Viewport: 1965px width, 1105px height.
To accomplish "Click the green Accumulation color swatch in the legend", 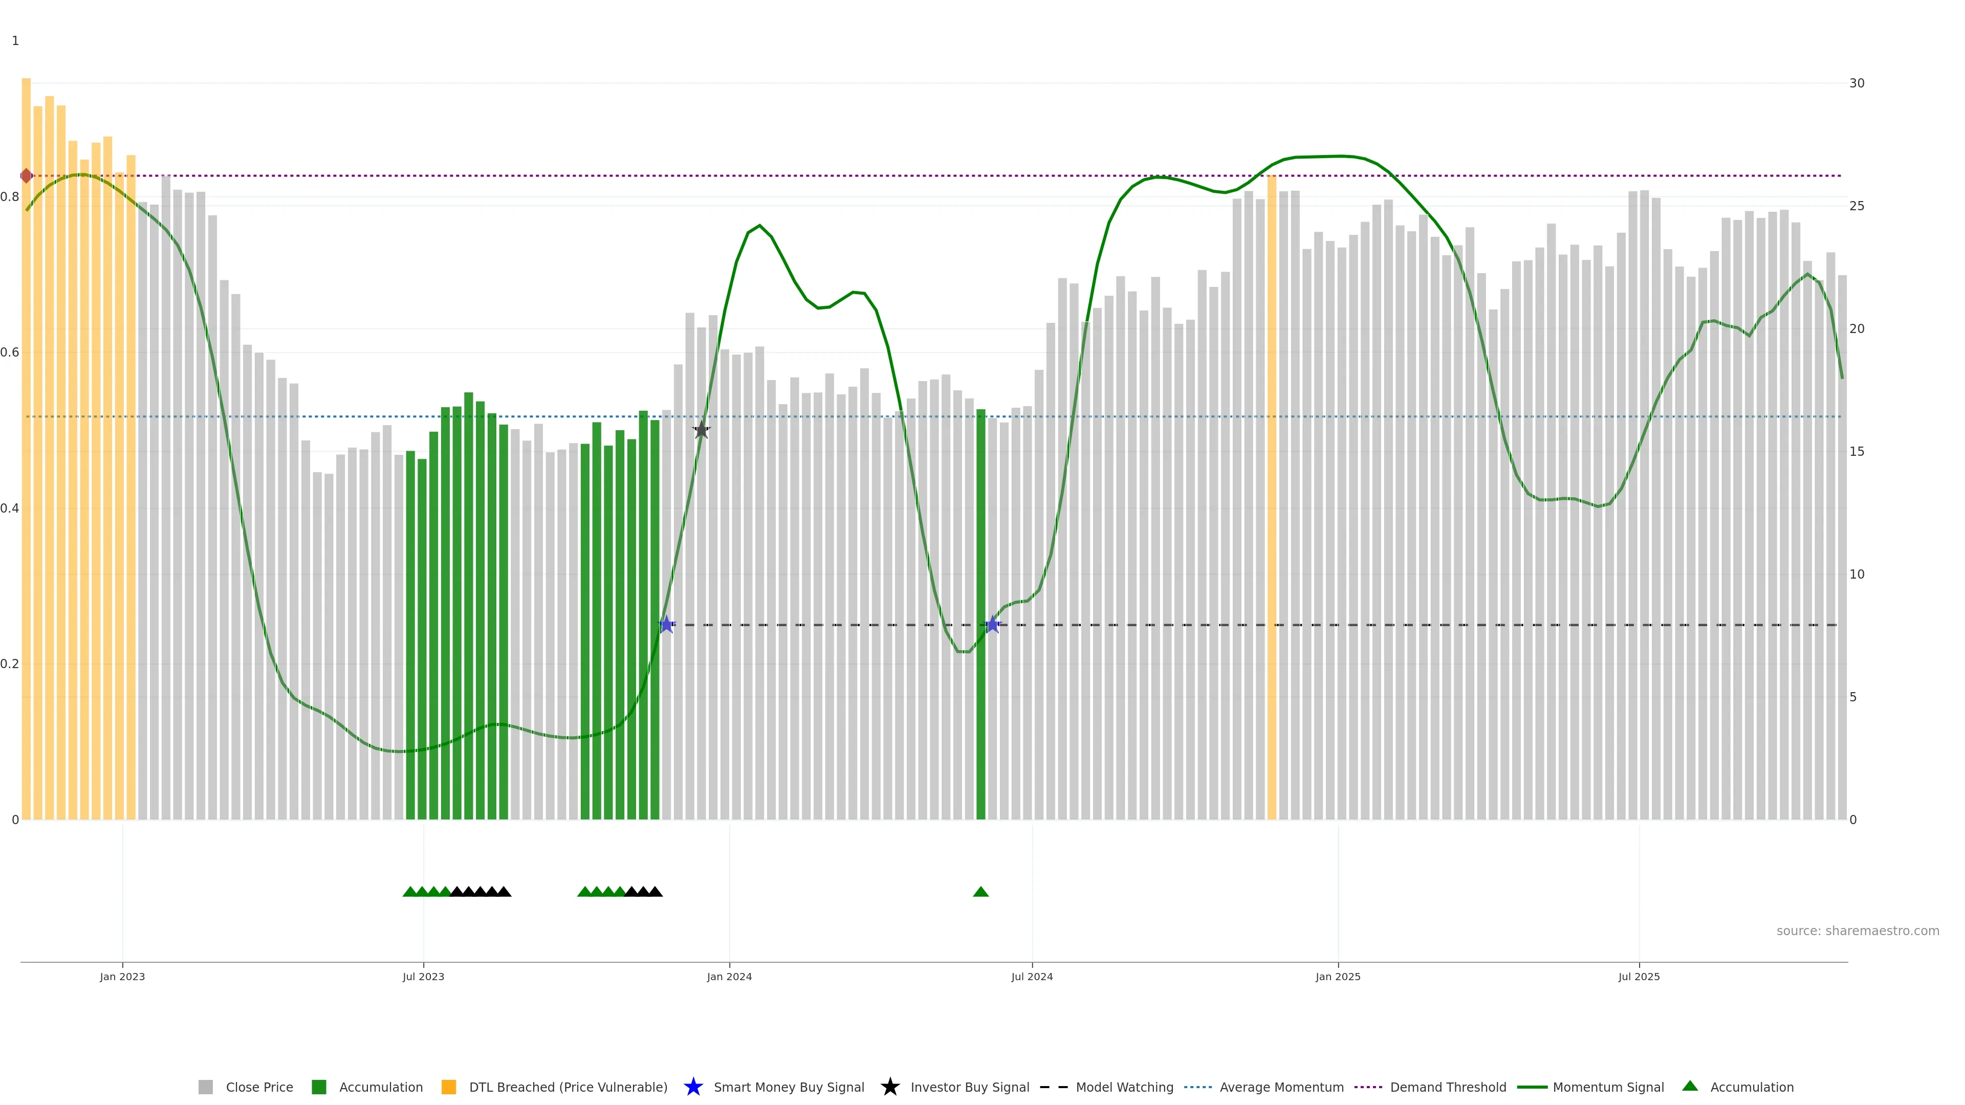I will click(319, 1088).
